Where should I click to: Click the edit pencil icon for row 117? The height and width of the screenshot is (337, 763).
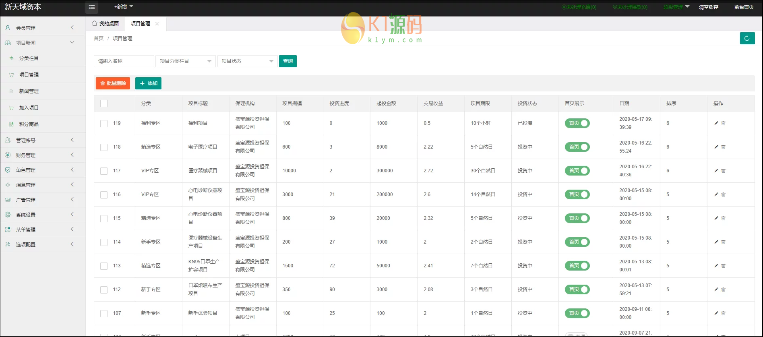[x=716, y=171]
